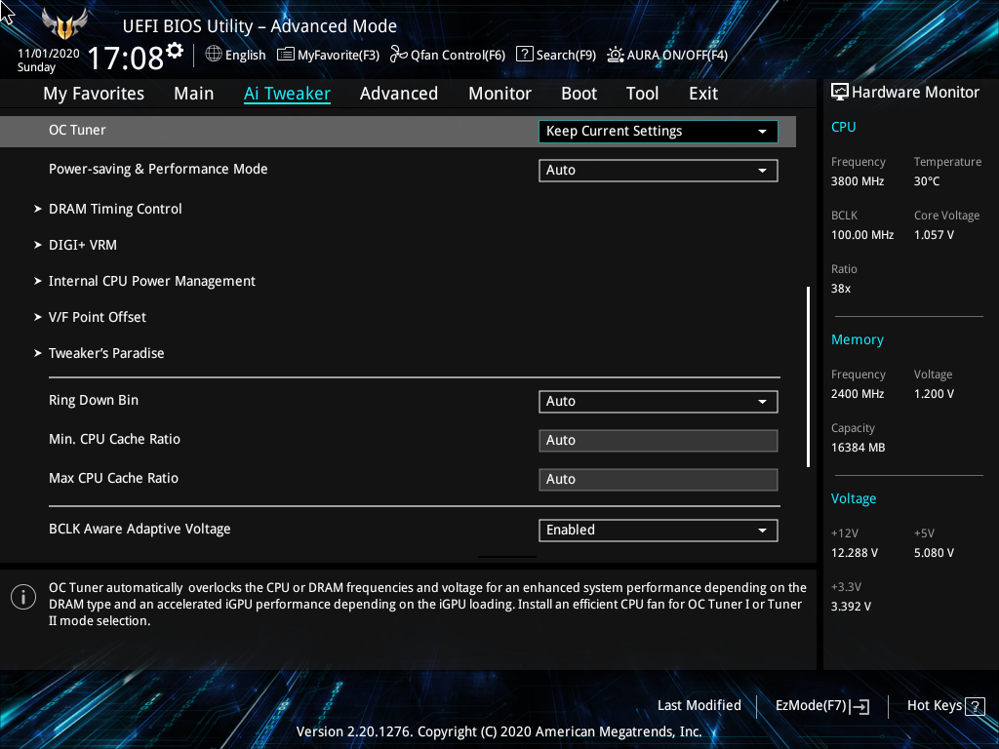Click the Version 2.20.1276 copyright text
The image size is (999, 749).
click(x=499, y=731)
